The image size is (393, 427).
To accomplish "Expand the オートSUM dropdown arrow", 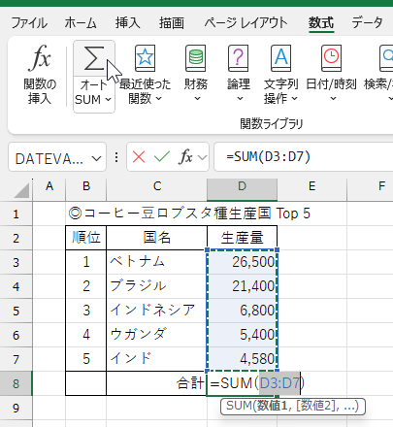I will tap(109, 100).
